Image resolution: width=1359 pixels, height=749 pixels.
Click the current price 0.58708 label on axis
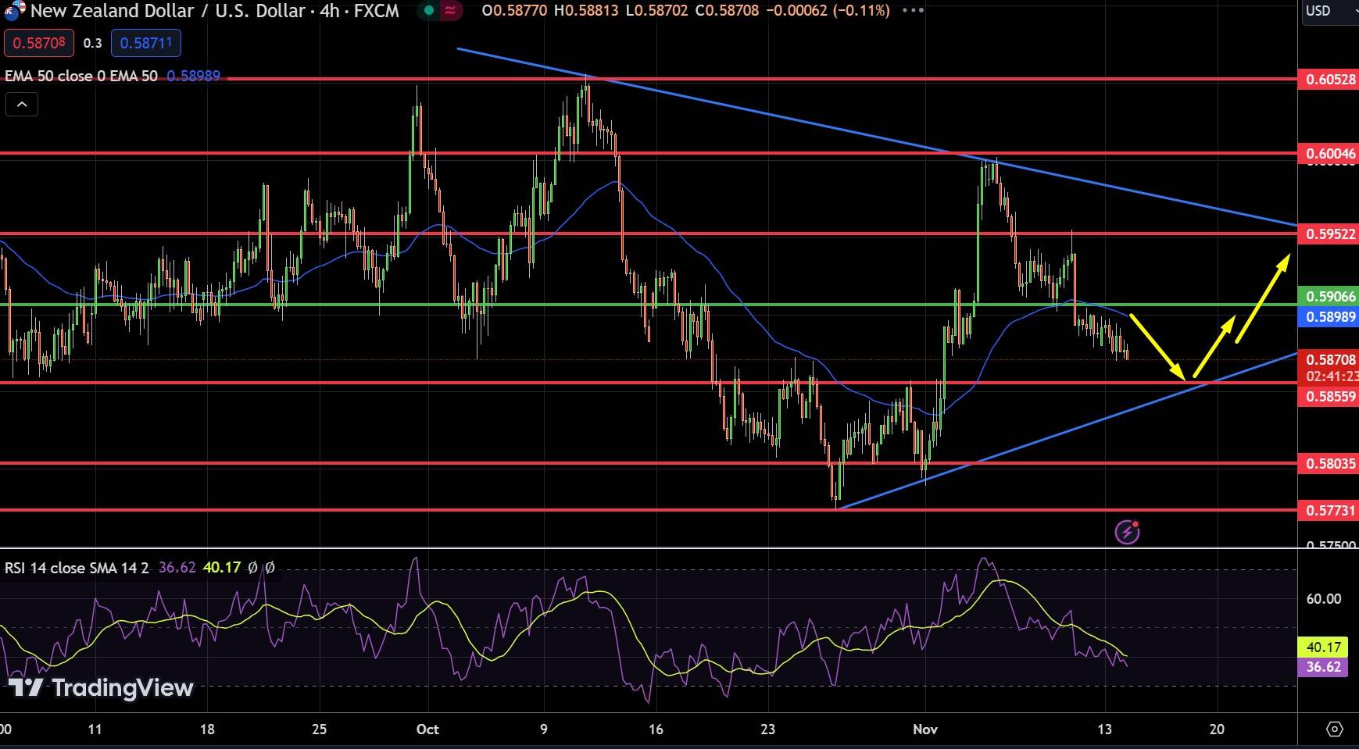(1328, 359)
